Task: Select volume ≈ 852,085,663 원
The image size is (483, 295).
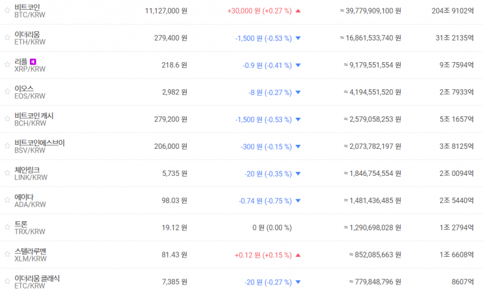Action: (x=375, y=254)
